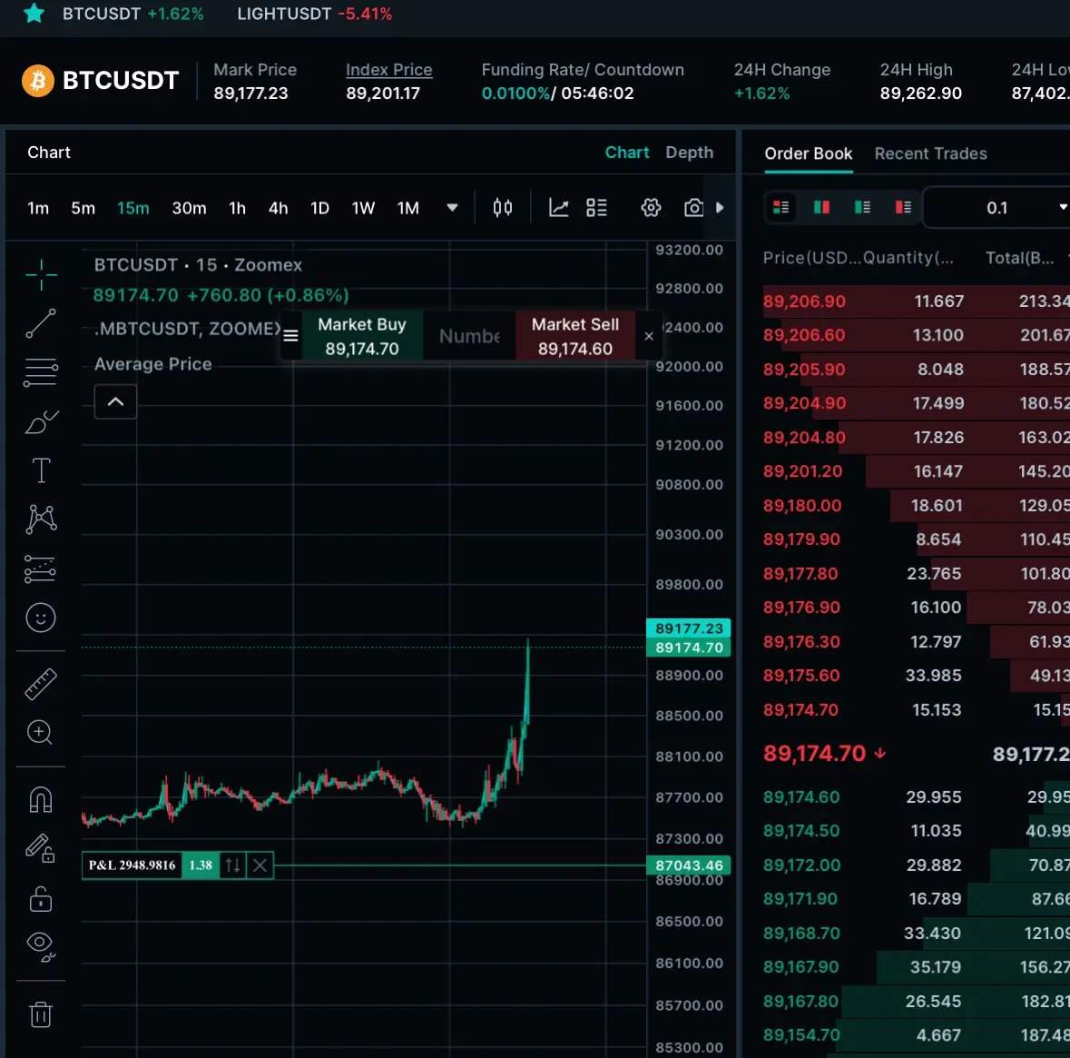
Task: Click the favorite star icon
Action: pyautogui.click(x=34, y=13)
